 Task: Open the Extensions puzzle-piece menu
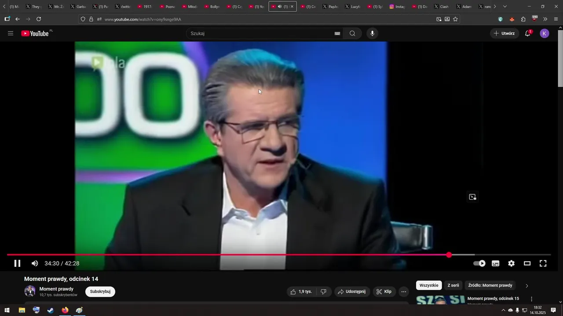tap(523, 19)
